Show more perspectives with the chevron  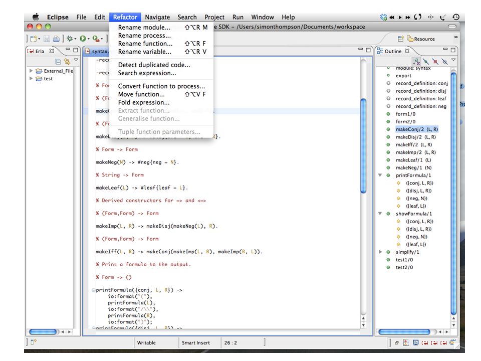(x=456, y=37)
